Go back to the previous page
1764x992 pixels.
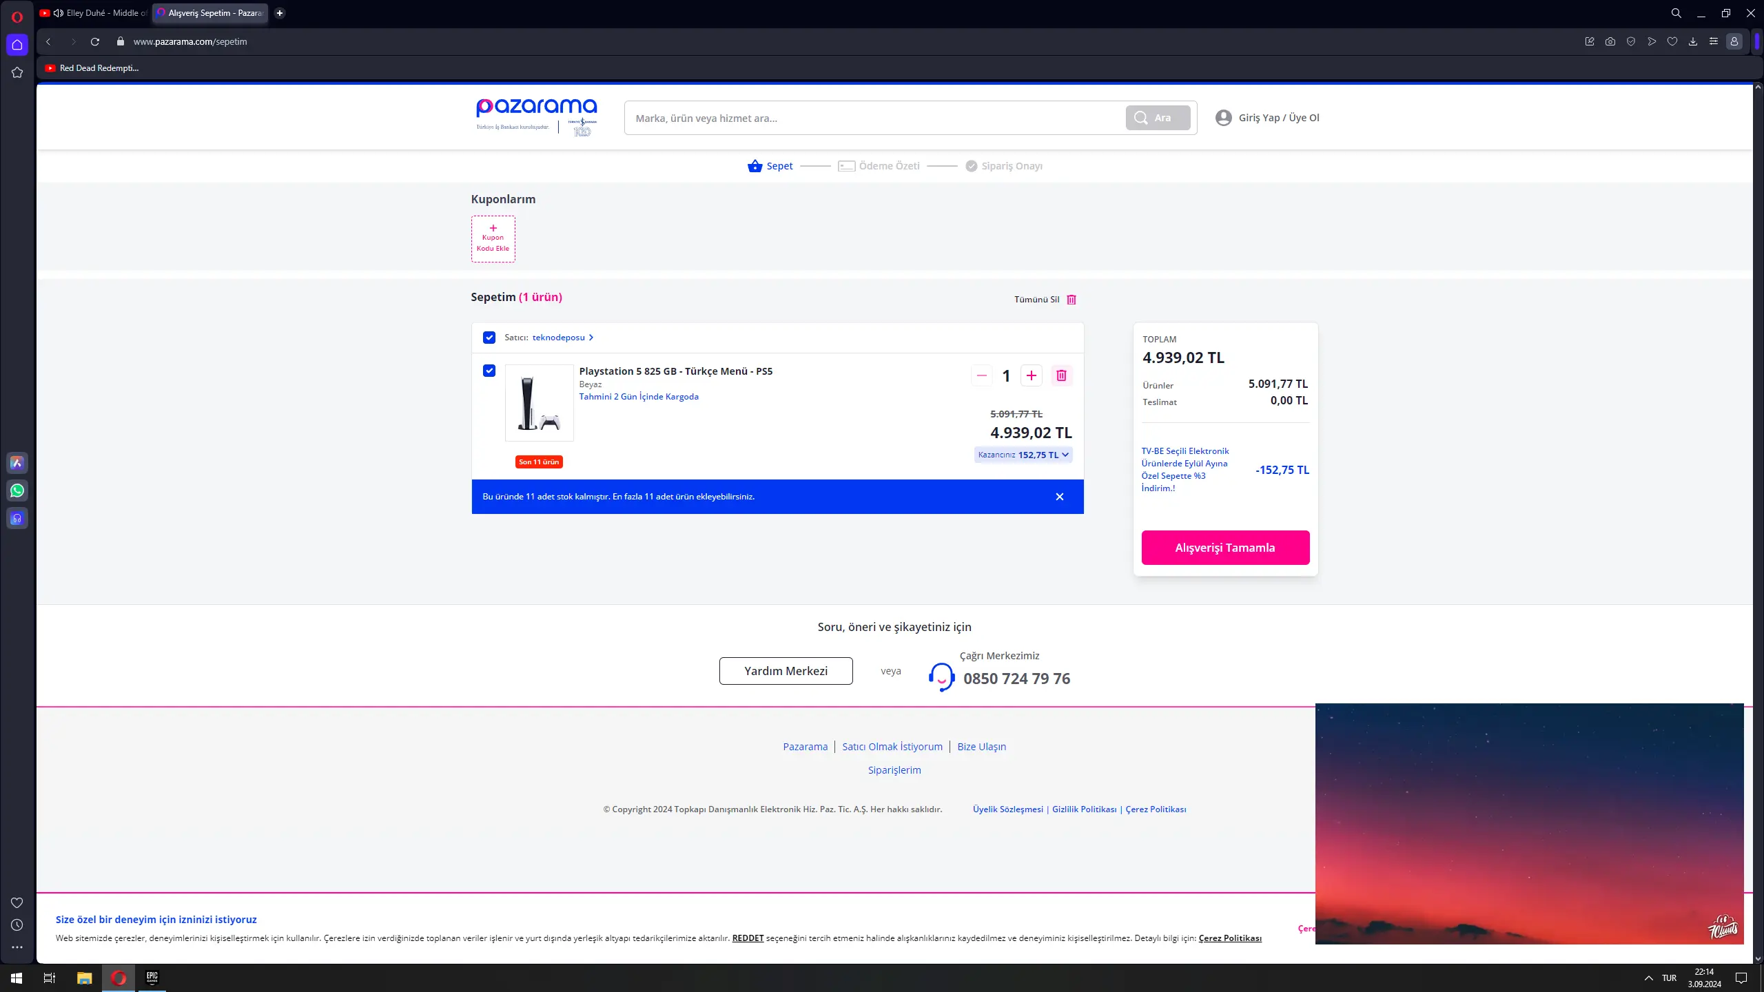[x=48, y=41]
